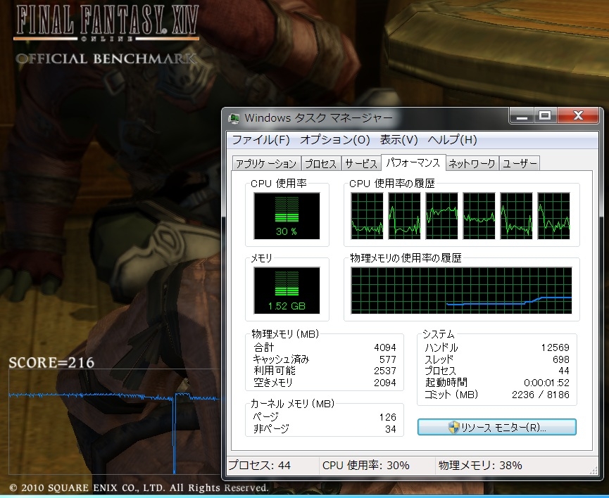Screen dimensions: 609x498
Task: Click the 起動時間 value 0:00:01:52
Action: (x=546, y=383)
